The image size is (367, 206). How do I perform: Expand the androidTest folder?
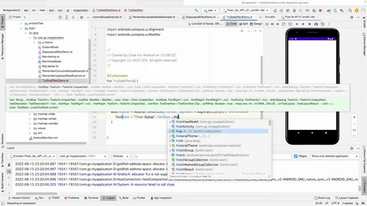[x=21, y=23]
